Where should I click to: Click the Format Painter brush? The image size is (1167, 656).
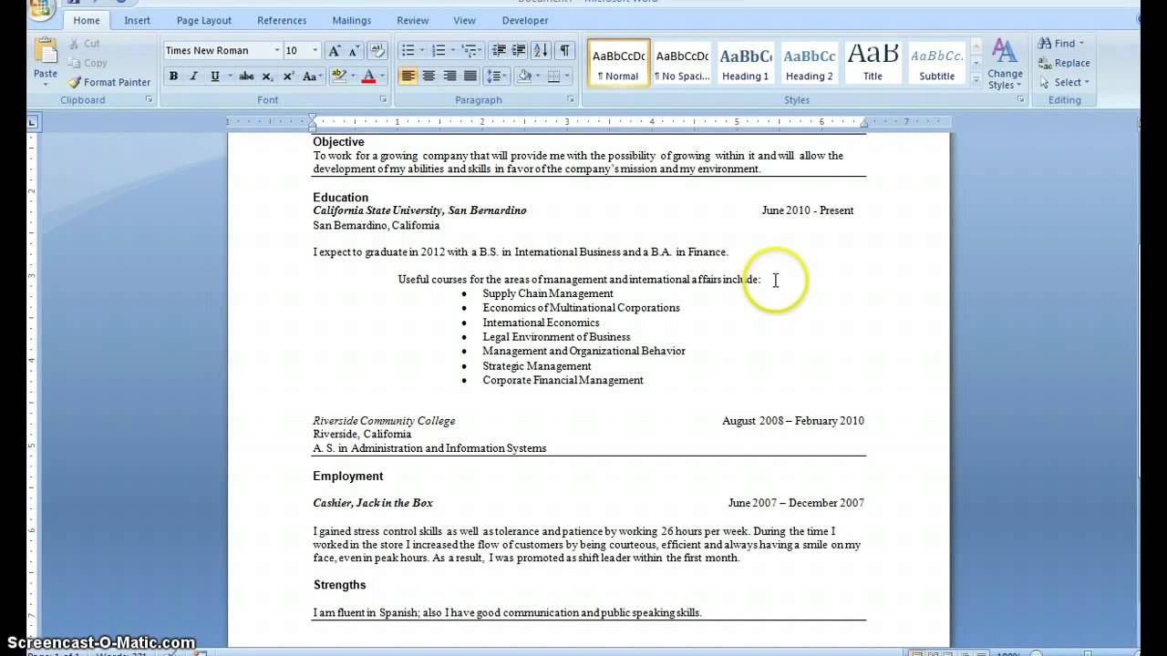pos(75,82)
